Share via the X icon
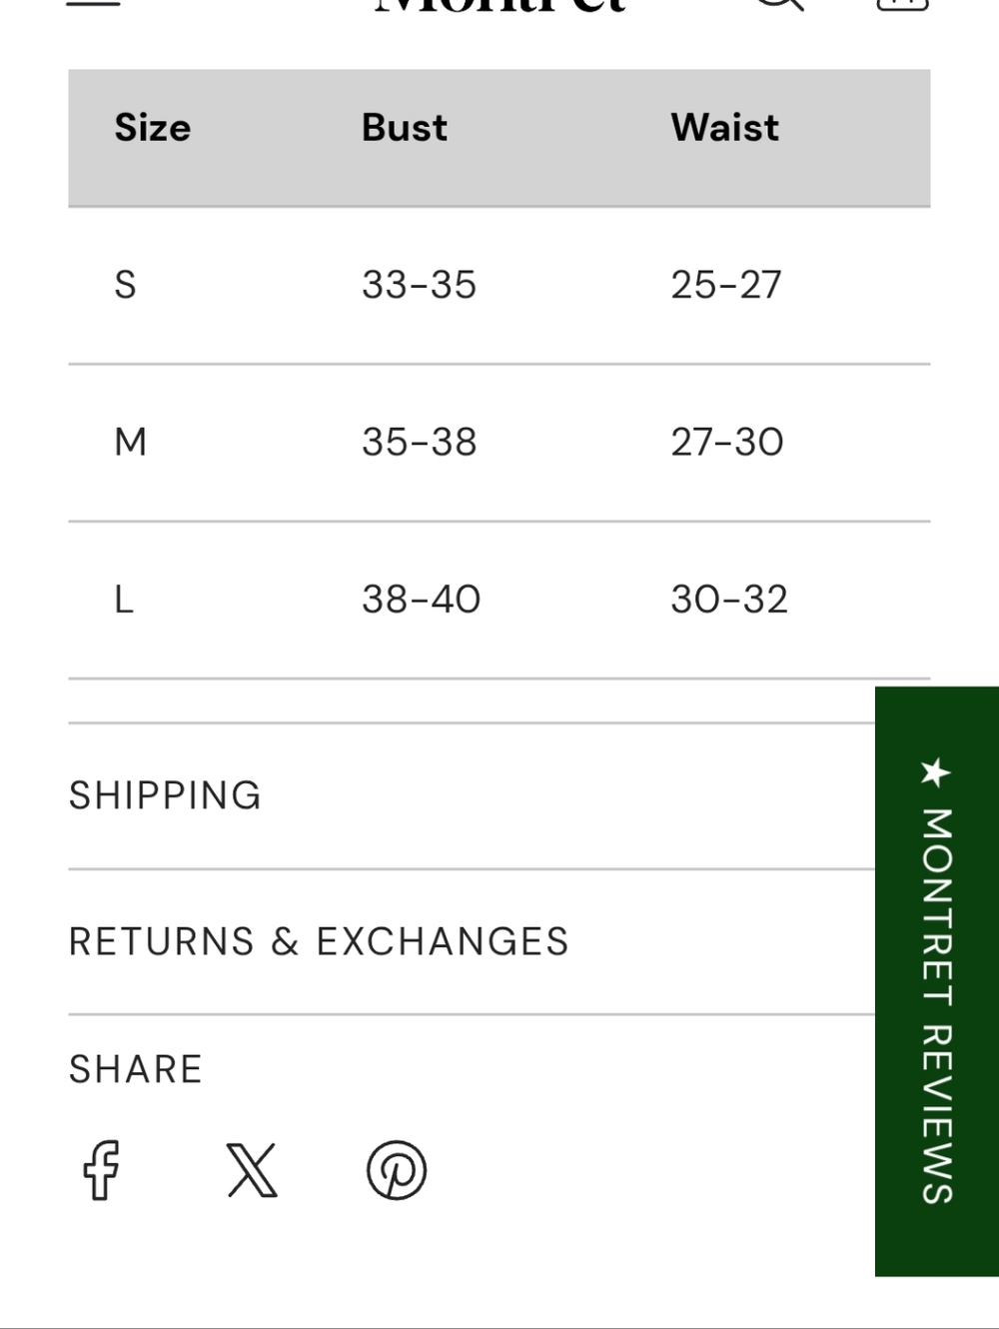 [252, 1170]
